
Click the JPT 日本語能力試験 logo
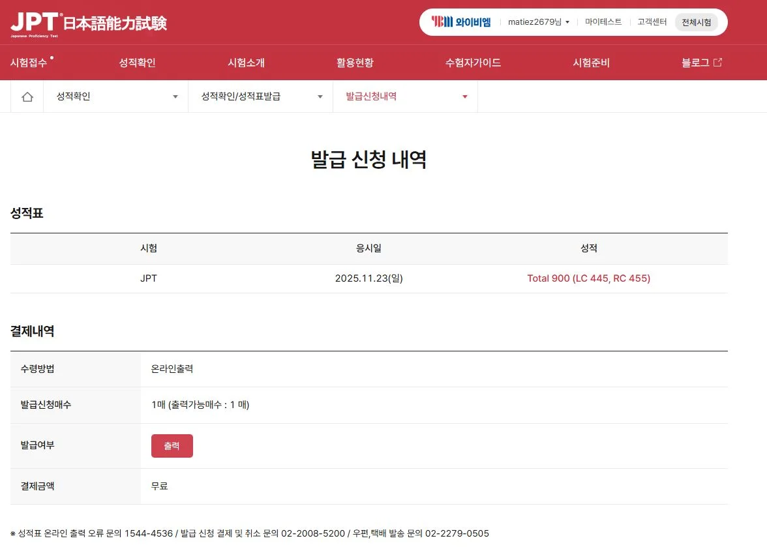[x=88, y=22]
